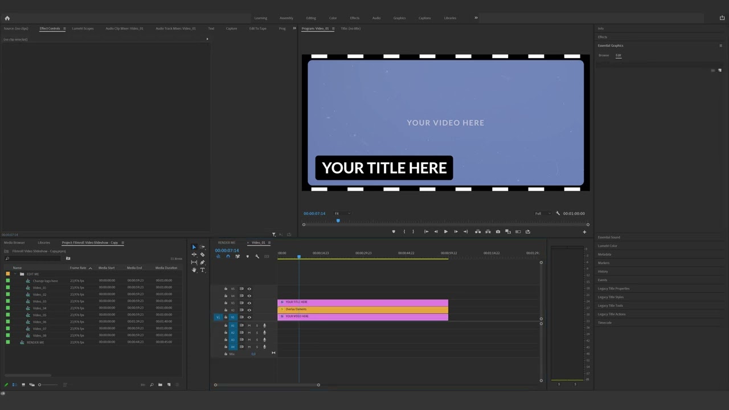Toggle lock on track V4

pos(226,296)
